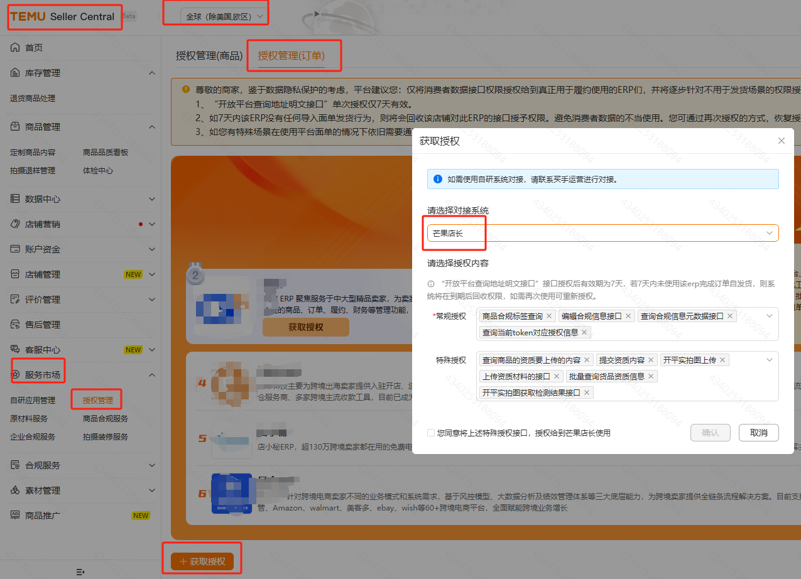Click the 售后管理 after-sales icon
This screenshot has height=579, width=801.
coord(15,325)
